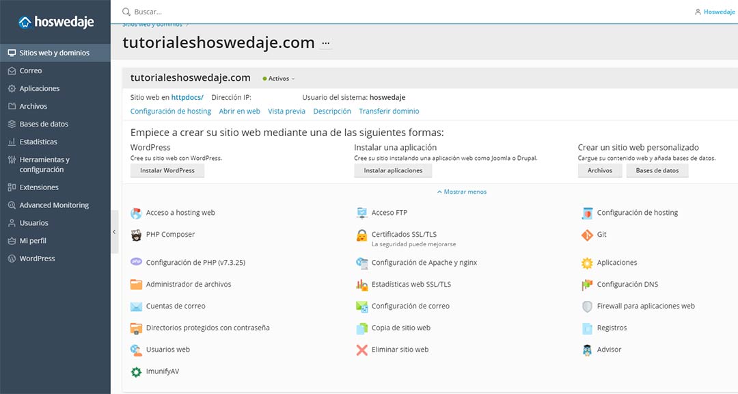The image size is (738, 394).
Task: Open Acceso a hosting web icon
Action: pos(136,213)
